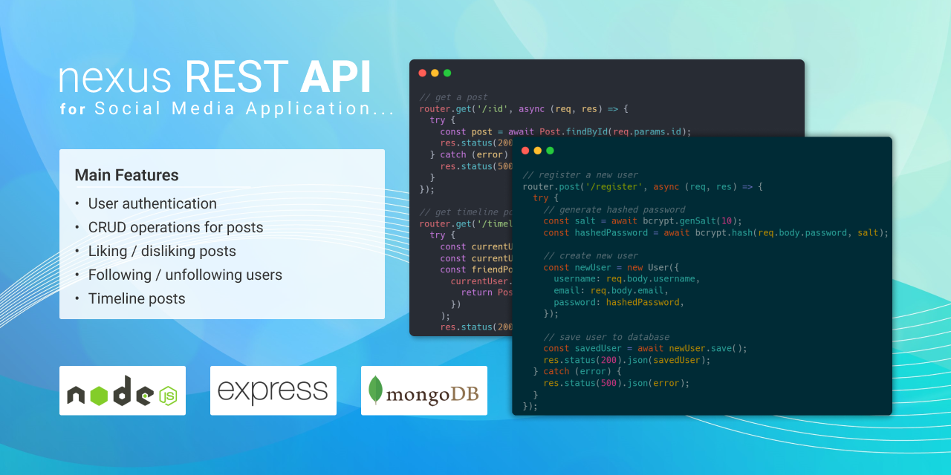Image resolution: width=951 pixels, height=475 pixels.
Task: Click the 'username: req.body.username,' line
Action: (627, 279)
